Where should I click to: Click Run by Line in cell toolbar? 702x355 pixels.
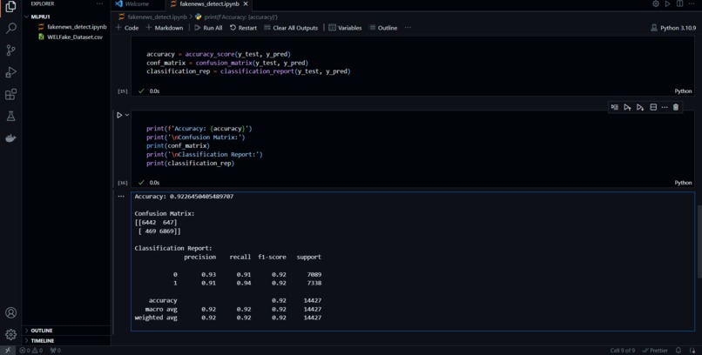click(615, 107)
